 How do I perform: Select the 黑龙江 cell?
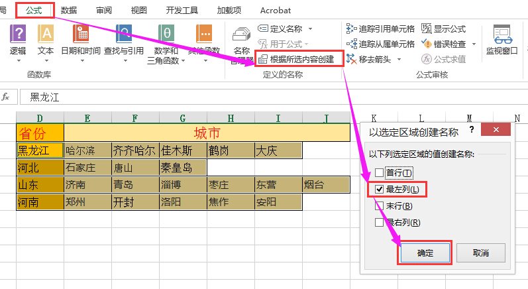[x=40, y=150]
